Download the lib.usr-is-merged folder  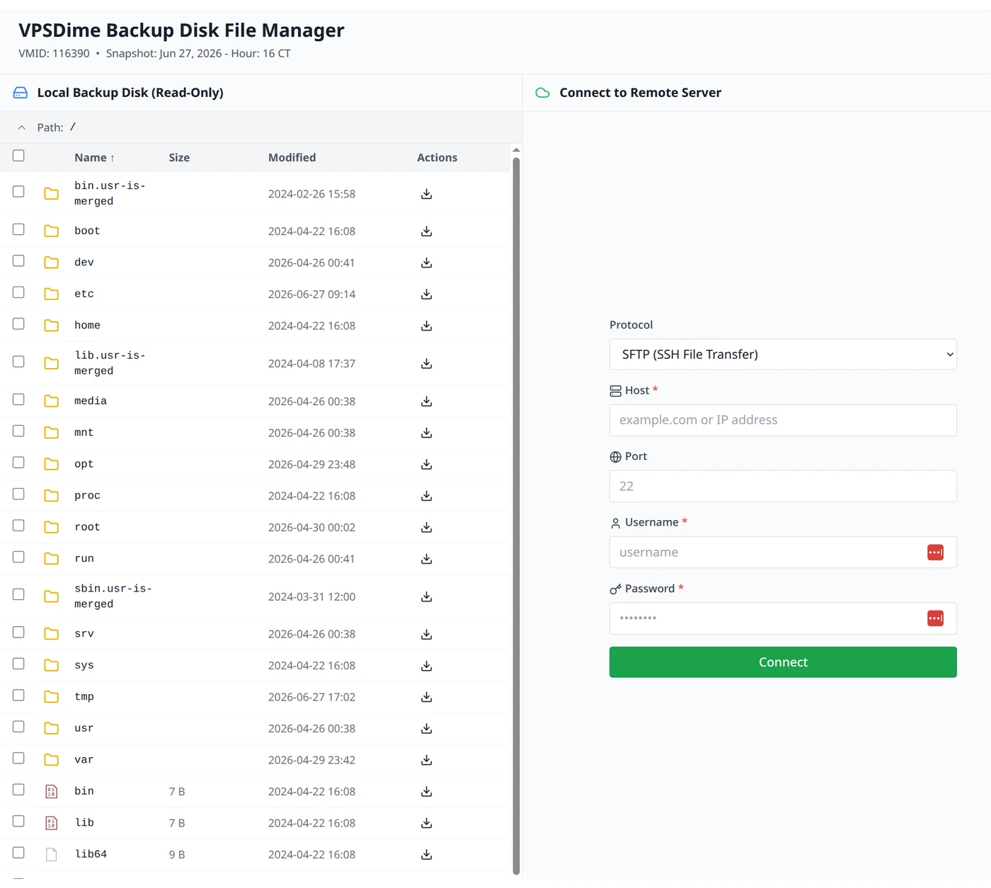coord(426,364)
